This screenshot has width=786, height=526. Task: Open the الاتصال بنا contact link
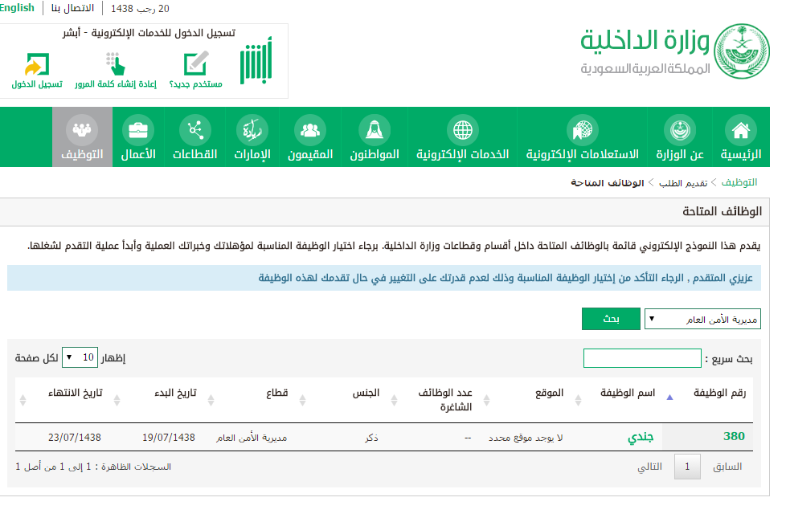coord(72,9)
